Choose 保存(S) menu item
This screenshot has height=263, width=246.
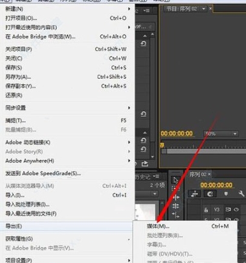click(68, 67)
